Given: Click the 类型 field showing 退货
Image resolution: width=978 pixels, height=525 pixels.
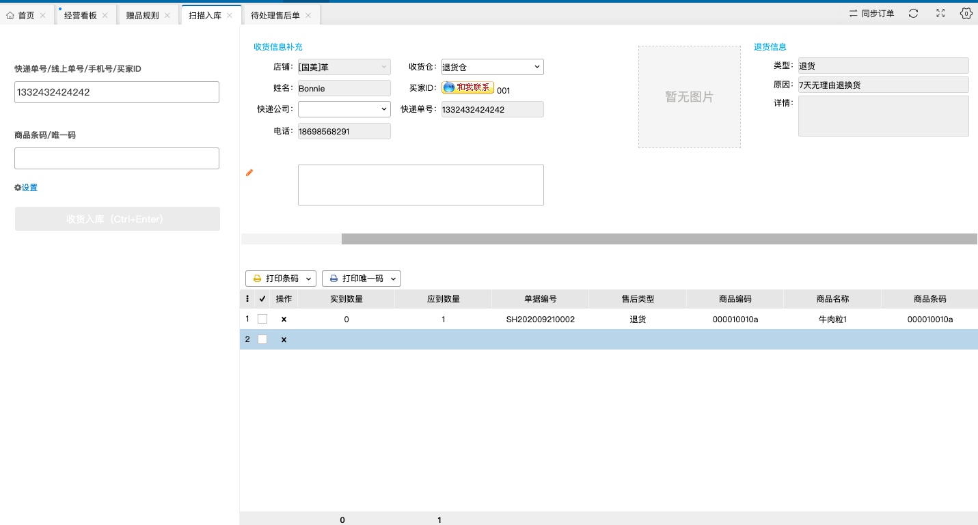Looking at the screenshot, I should 884,66.
